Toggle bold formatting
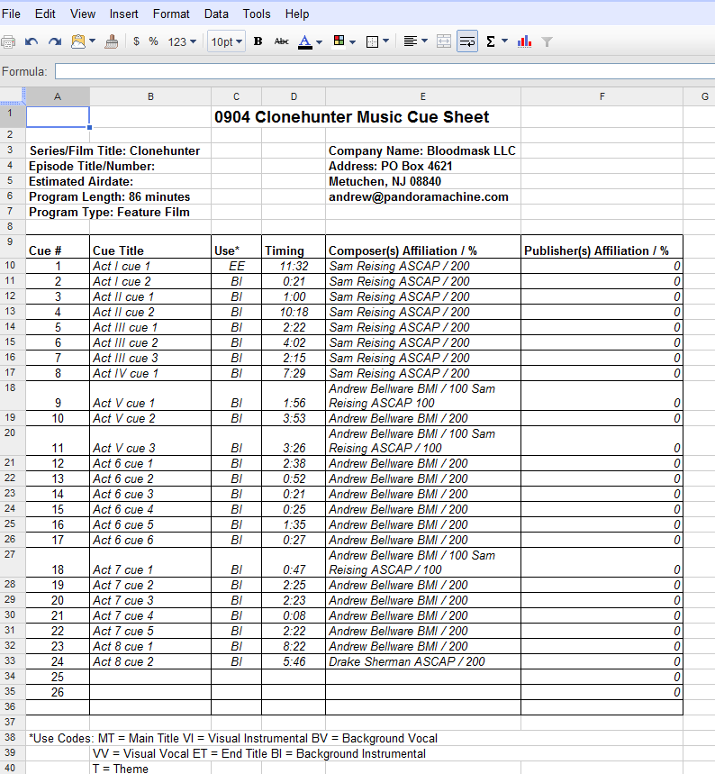 click(258, 41)
